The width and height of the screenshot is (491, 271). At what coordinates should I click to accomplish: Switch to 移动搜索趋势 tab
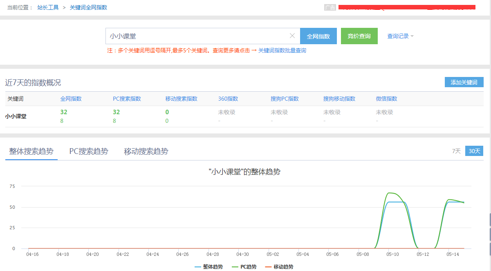[146, 151]
